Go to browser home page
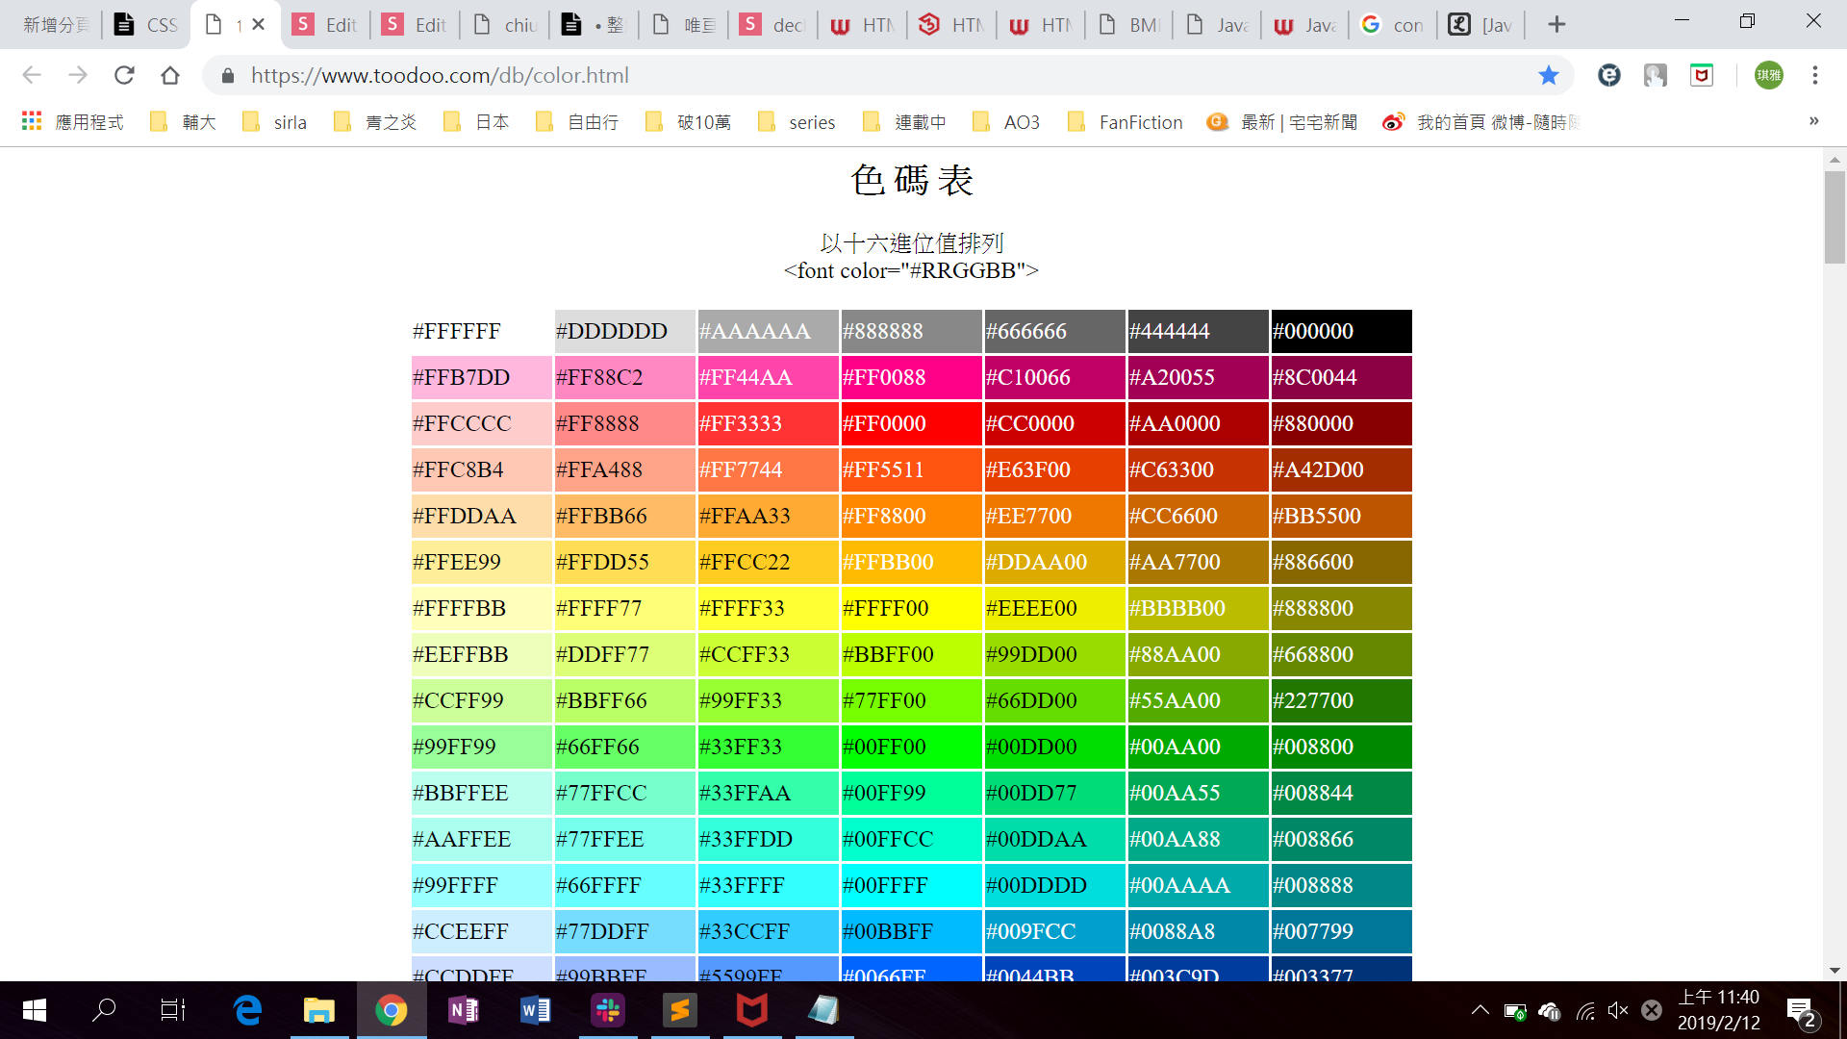The height and width of the screenshot is (1039, 1847). 170,75
